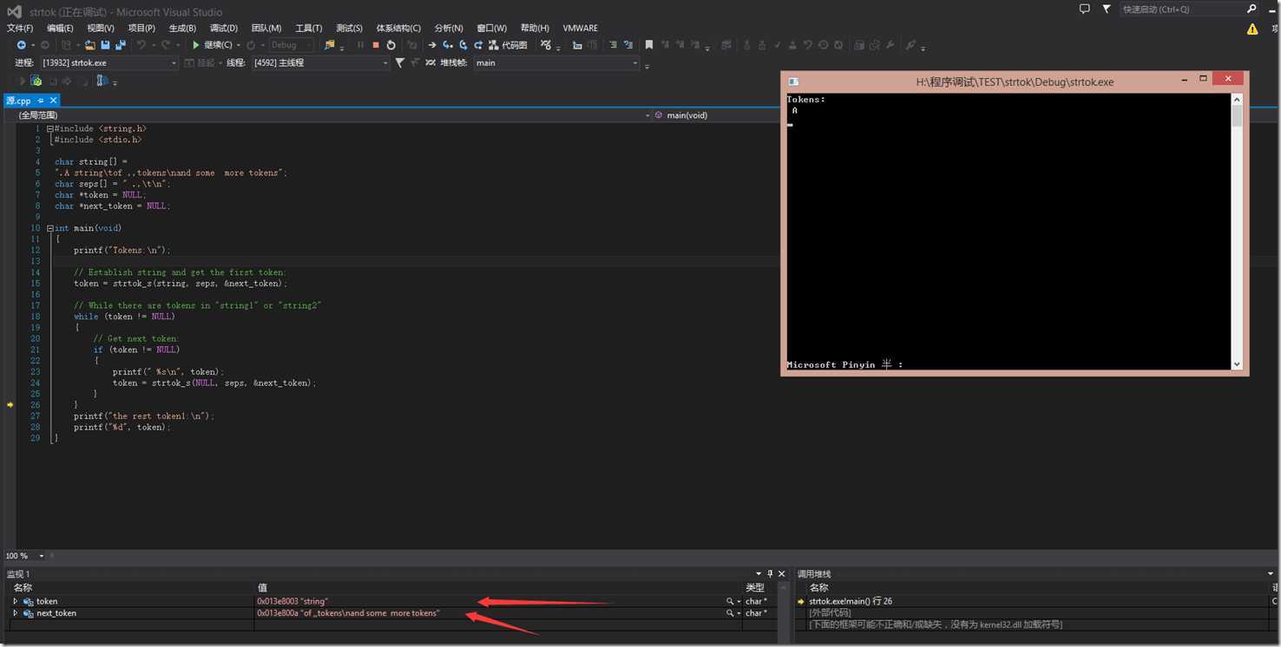Screen dimensions: 1281x647
Task: Open the 帮助(H) menu
Action: 535,29
